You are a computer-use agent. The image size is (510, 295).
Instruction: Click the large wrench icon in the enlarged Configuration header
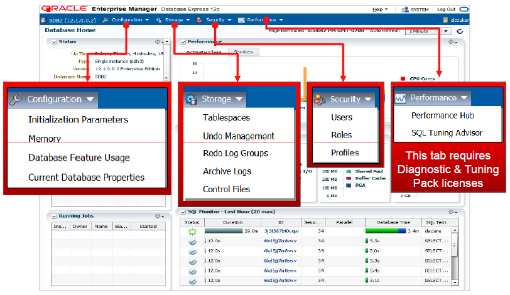tap(15, 99)
